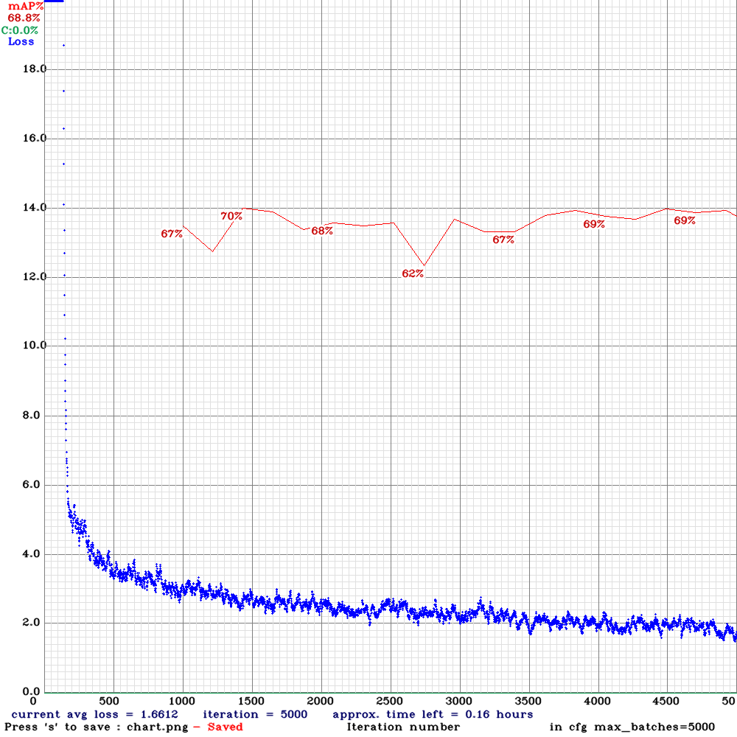The image size is (737, 737).
Task: Select the 2000 x-axis tick label
Action: coord(320,702)
